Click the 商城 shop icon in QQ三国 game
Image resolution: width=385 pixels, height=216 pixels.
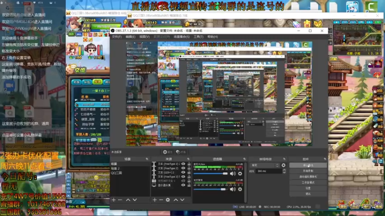click(378, 204)
